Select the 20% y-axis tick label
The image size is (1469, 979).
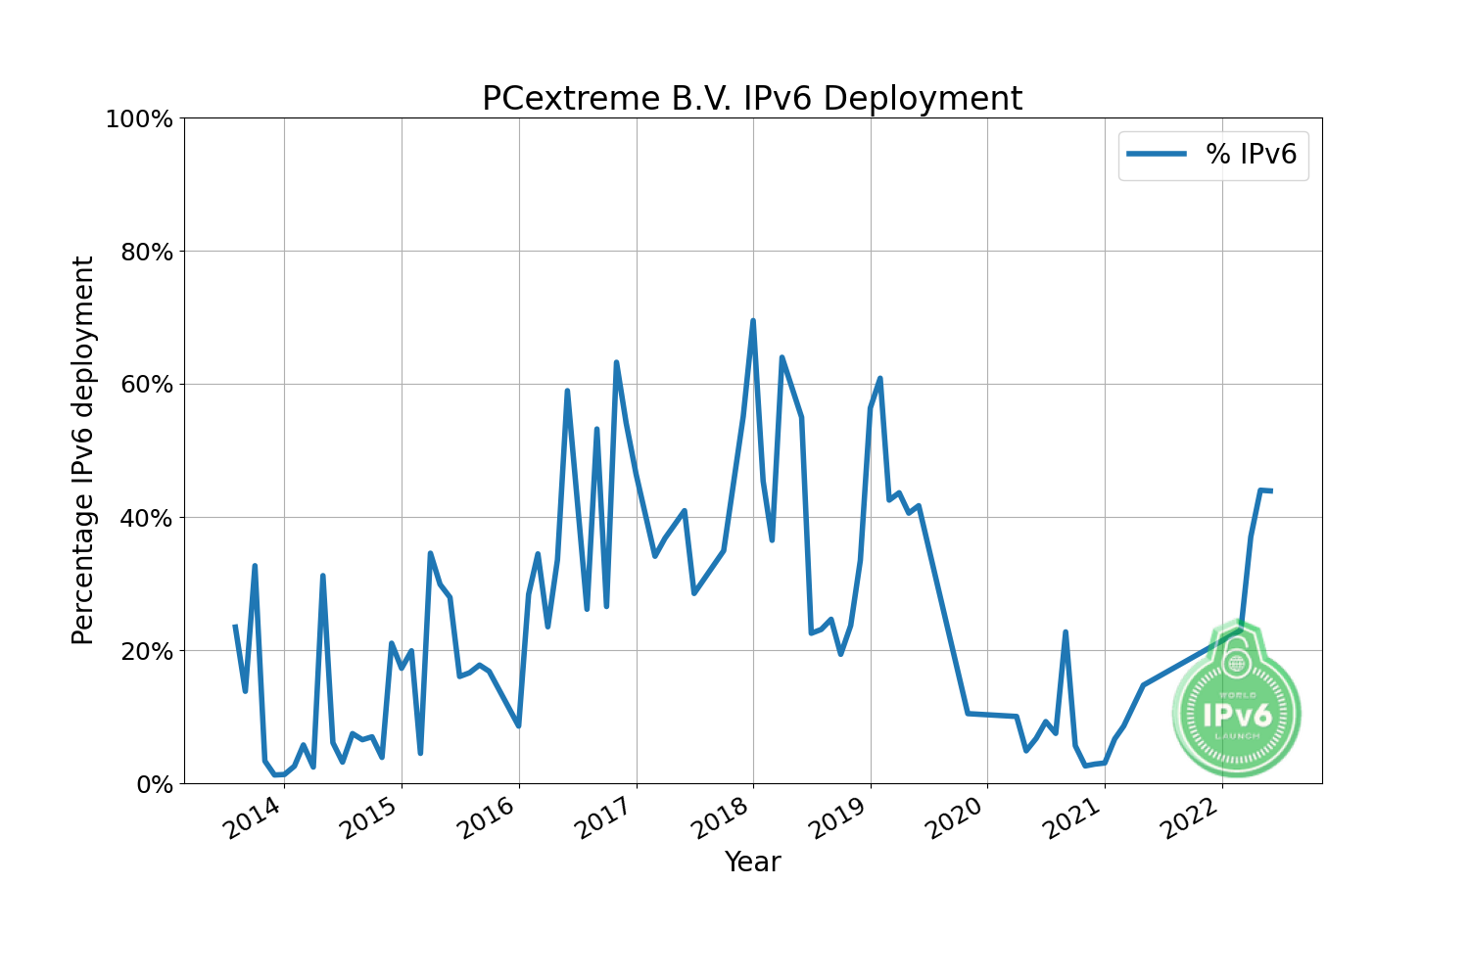145,651
